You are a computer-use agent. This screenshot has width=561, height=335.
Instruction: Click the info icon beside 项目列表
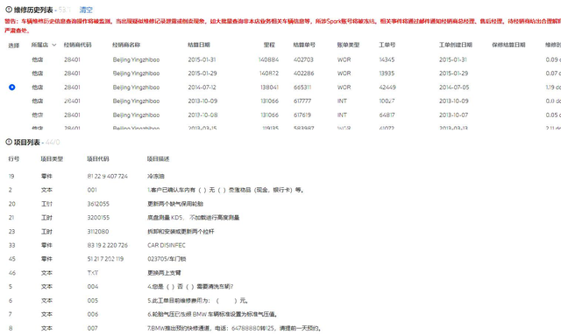tap(9, 143)
